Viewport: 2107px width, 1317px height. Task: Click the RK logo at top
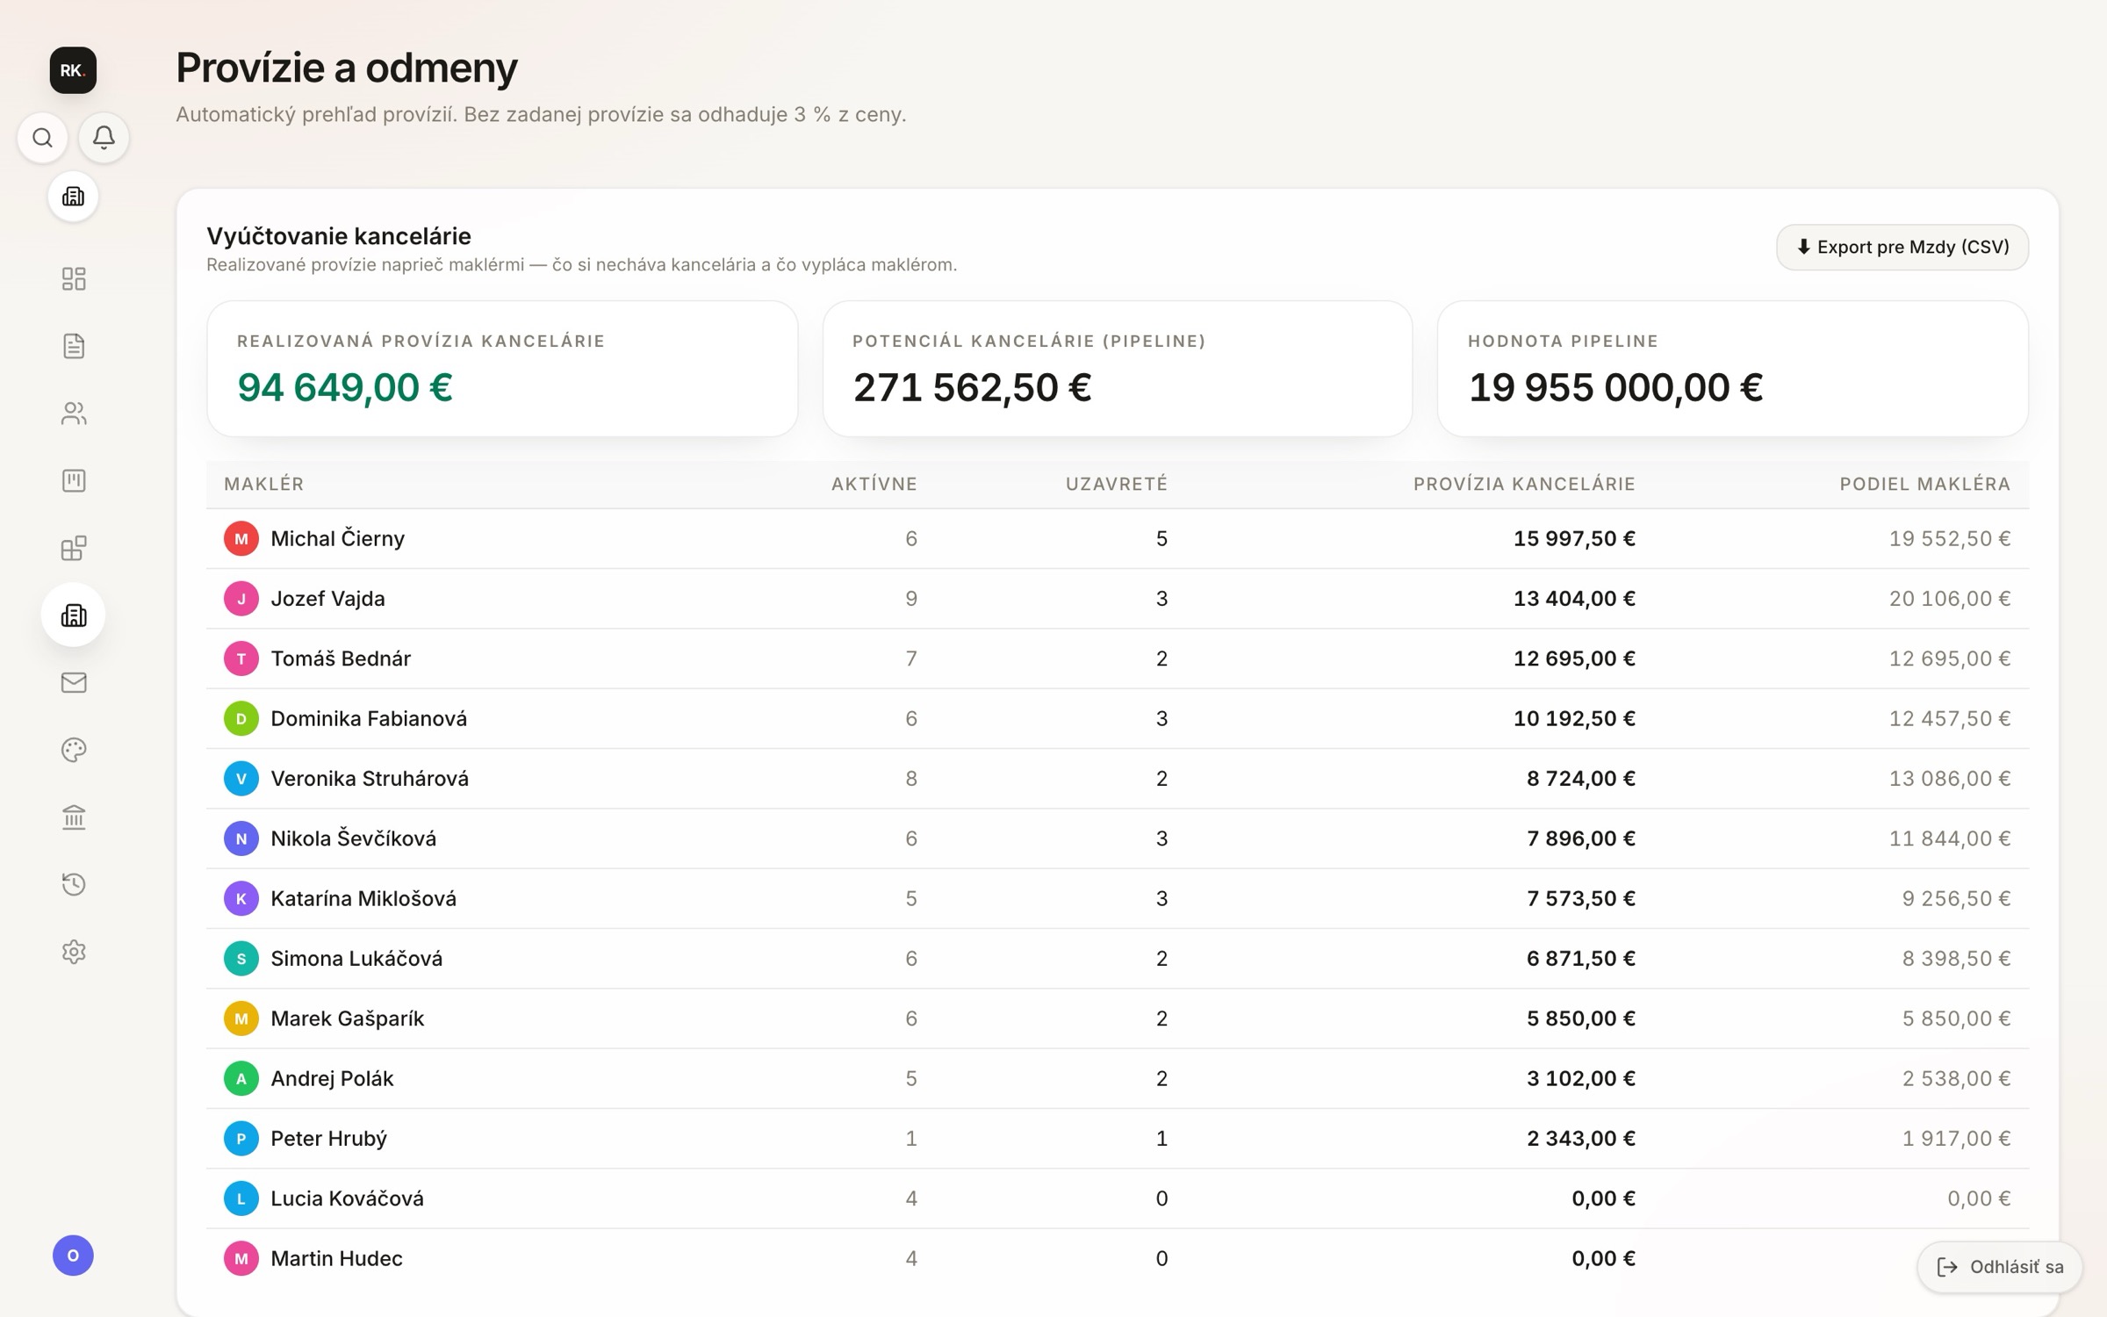point(73,70)
